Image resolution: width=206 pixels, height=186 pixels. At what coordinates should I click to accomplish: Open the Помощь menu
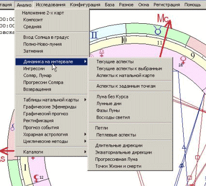192,5
